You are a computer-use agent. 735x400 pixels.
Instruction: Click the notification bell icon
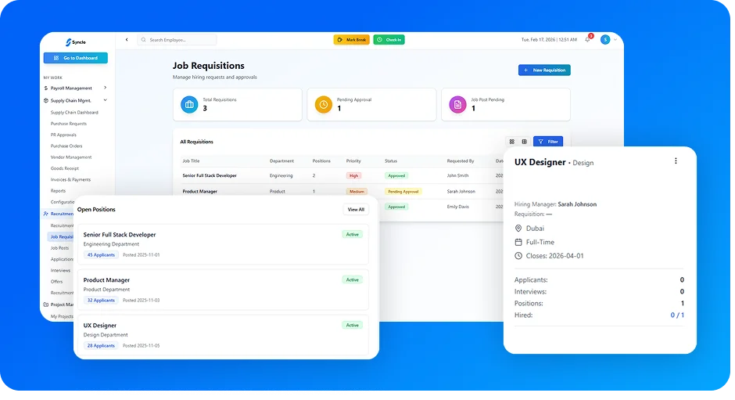coord(588,39)
